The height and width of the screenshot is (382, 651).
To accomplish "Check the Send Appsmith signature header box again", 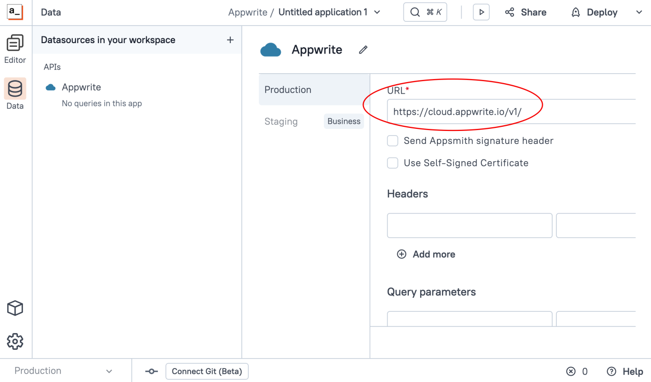I will click(x=392, y=140).
